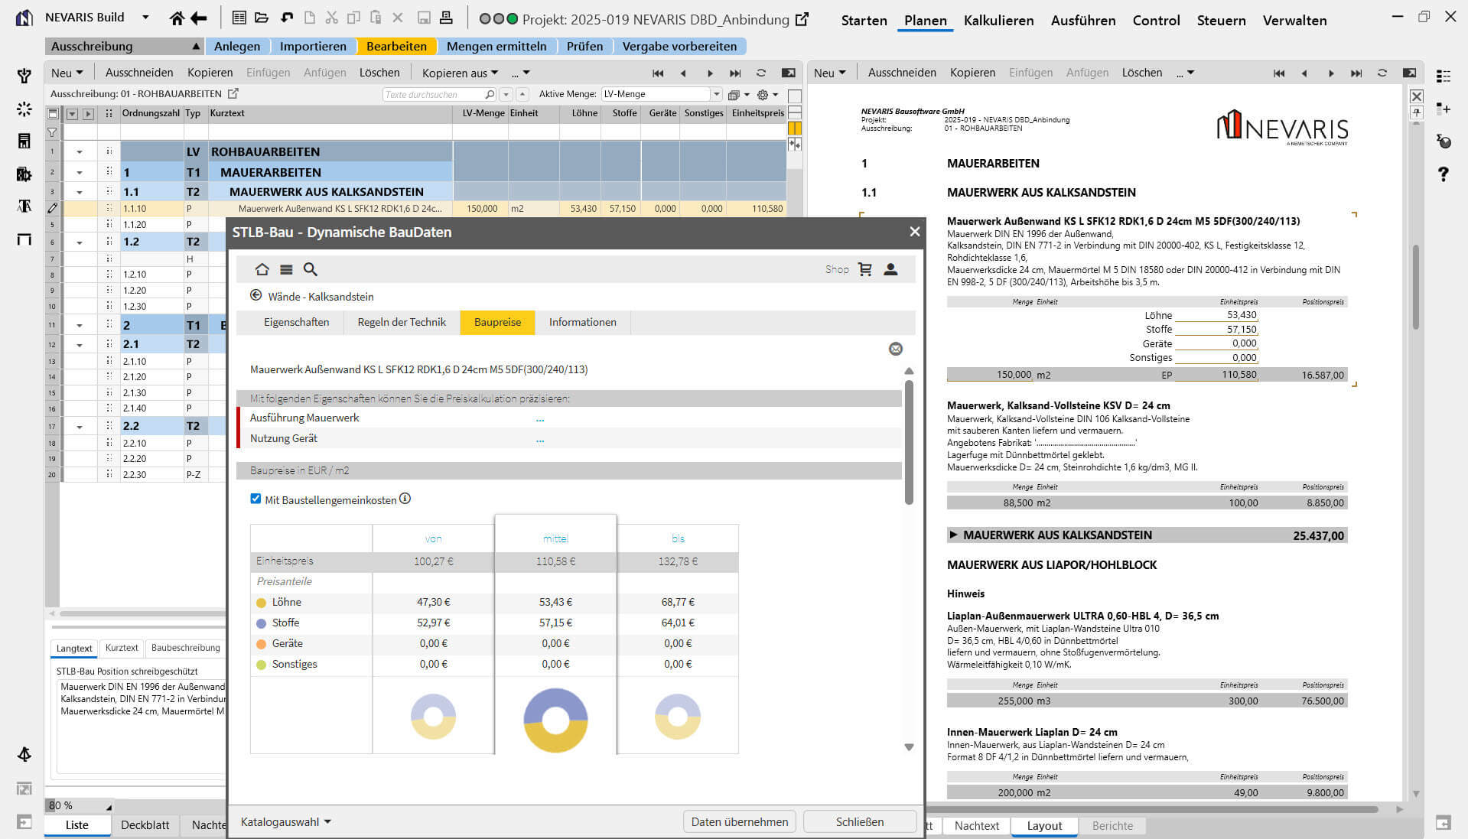Viewport: 1468px width, 839px height.
Task: Open external link next to ROHBAUARBEITEN title
Action: pos(233,93)
